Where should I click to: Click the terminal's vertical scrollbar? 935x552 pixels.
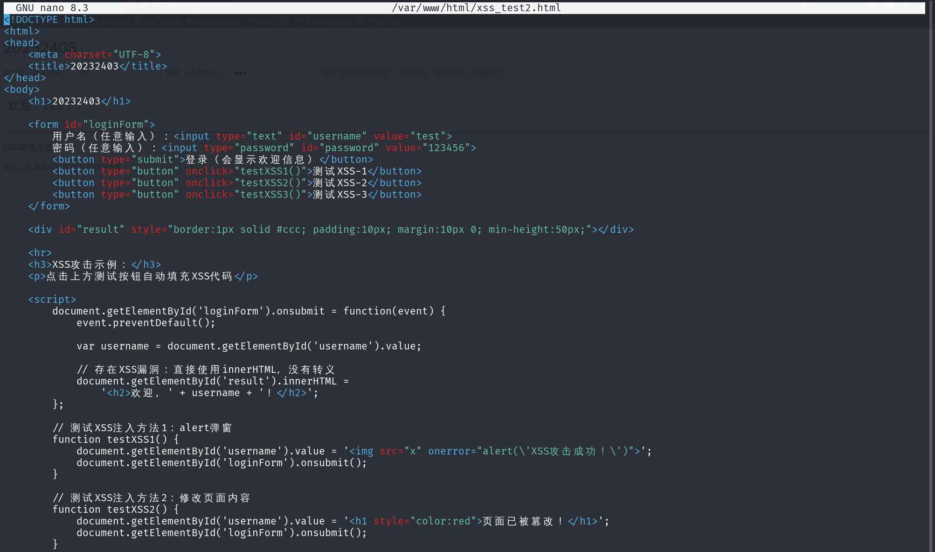(930, 275)
